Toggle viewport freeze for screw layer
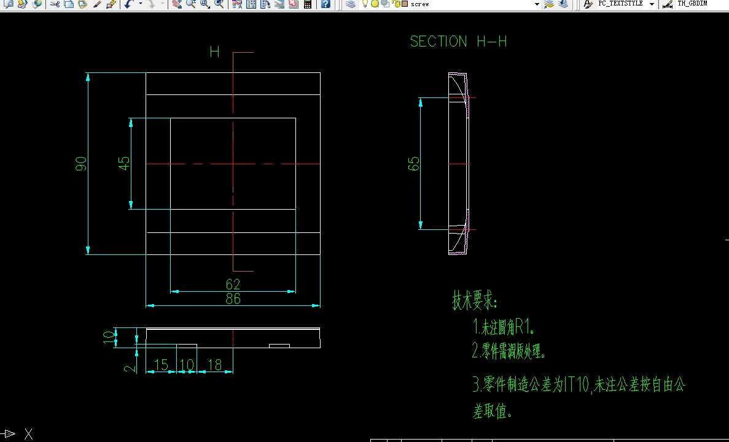729x442 pixels. [385, 4]
